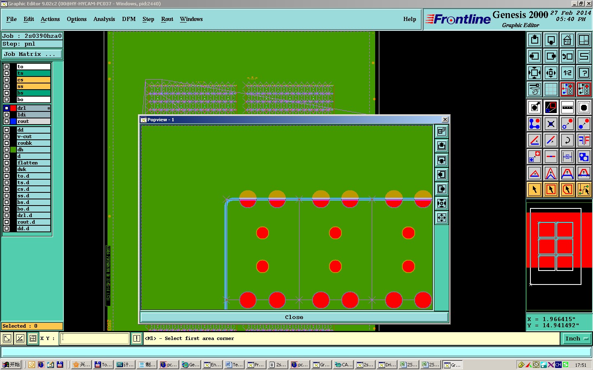This screenshot has width=593, height=370.
Task: Click the exclamation icon beside coordinate field
Action: pyautogui.click(x=137, y=338)
